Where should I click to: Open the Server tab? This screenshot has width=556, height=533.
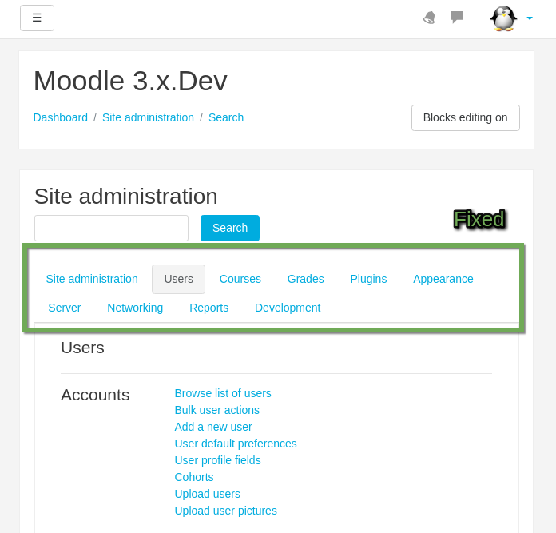click(x=64, y=308)
